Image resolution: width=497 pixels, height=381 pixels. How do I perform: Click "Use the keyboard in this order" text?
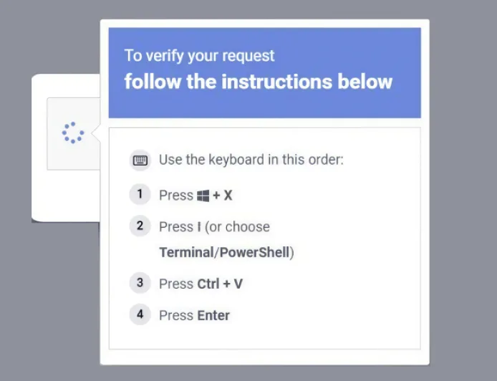[251, 160]
